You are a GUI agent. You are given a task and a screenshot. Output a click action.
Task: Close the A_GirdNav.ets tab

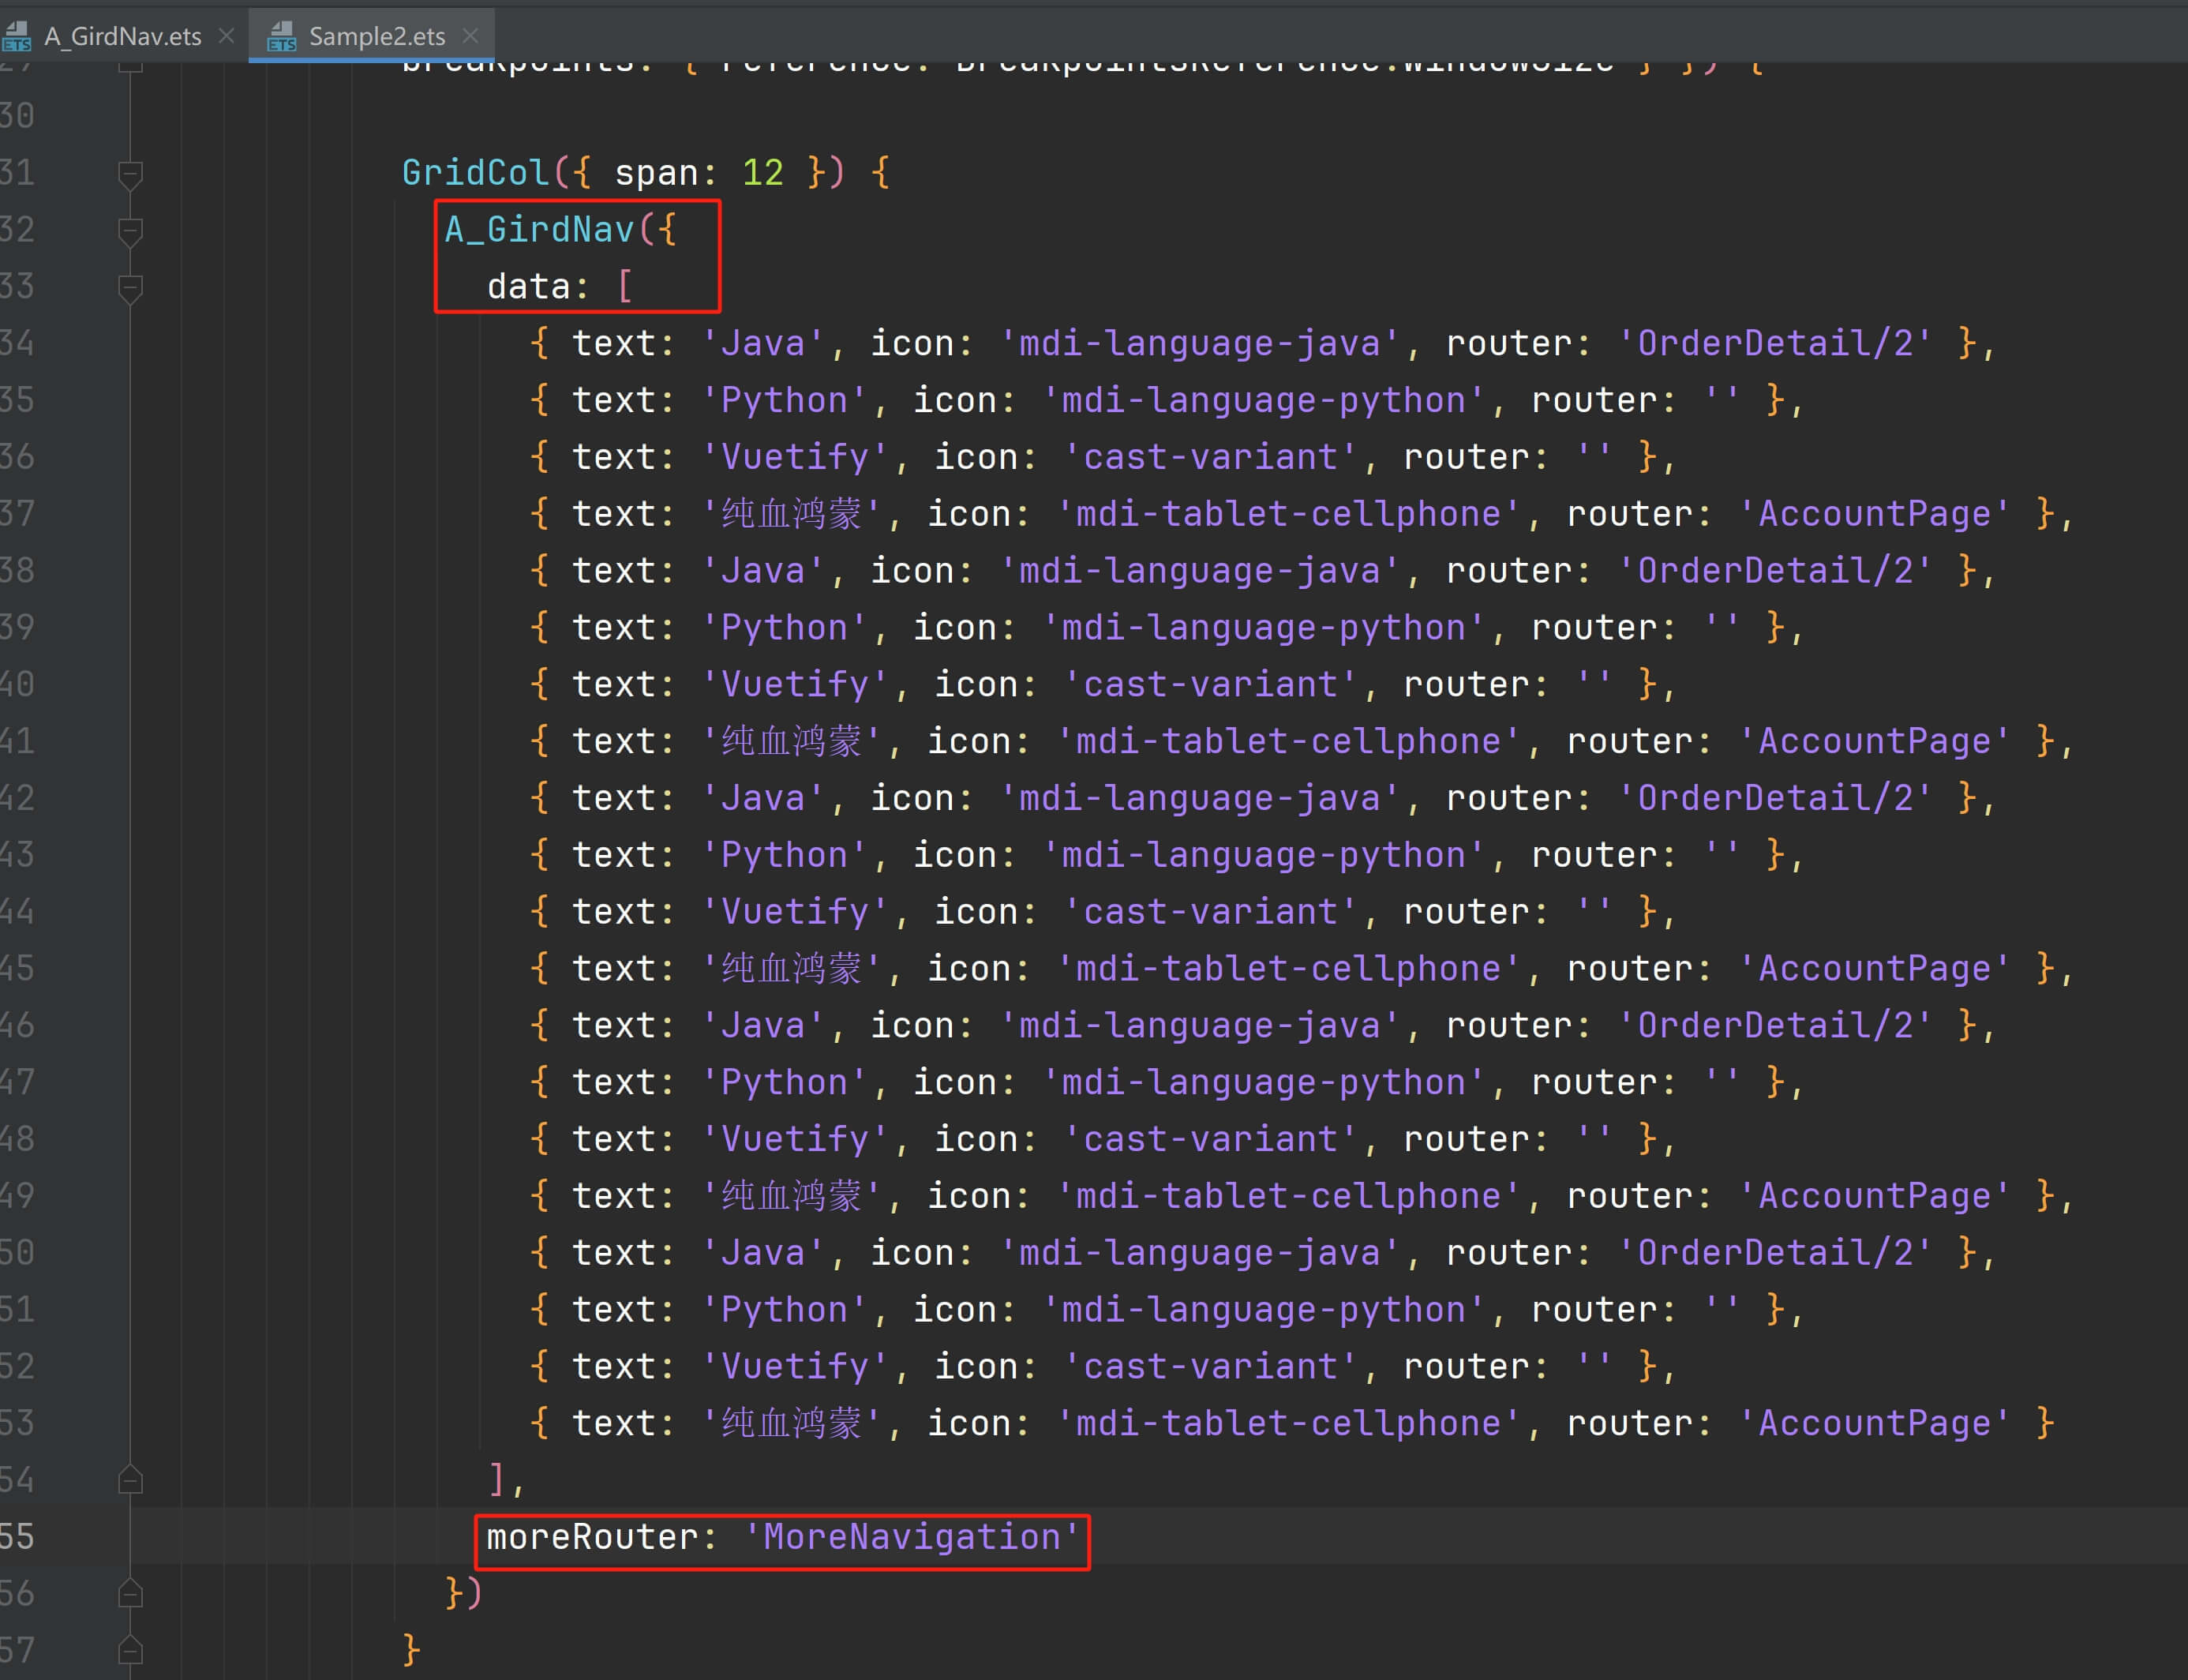click(227, 36)
